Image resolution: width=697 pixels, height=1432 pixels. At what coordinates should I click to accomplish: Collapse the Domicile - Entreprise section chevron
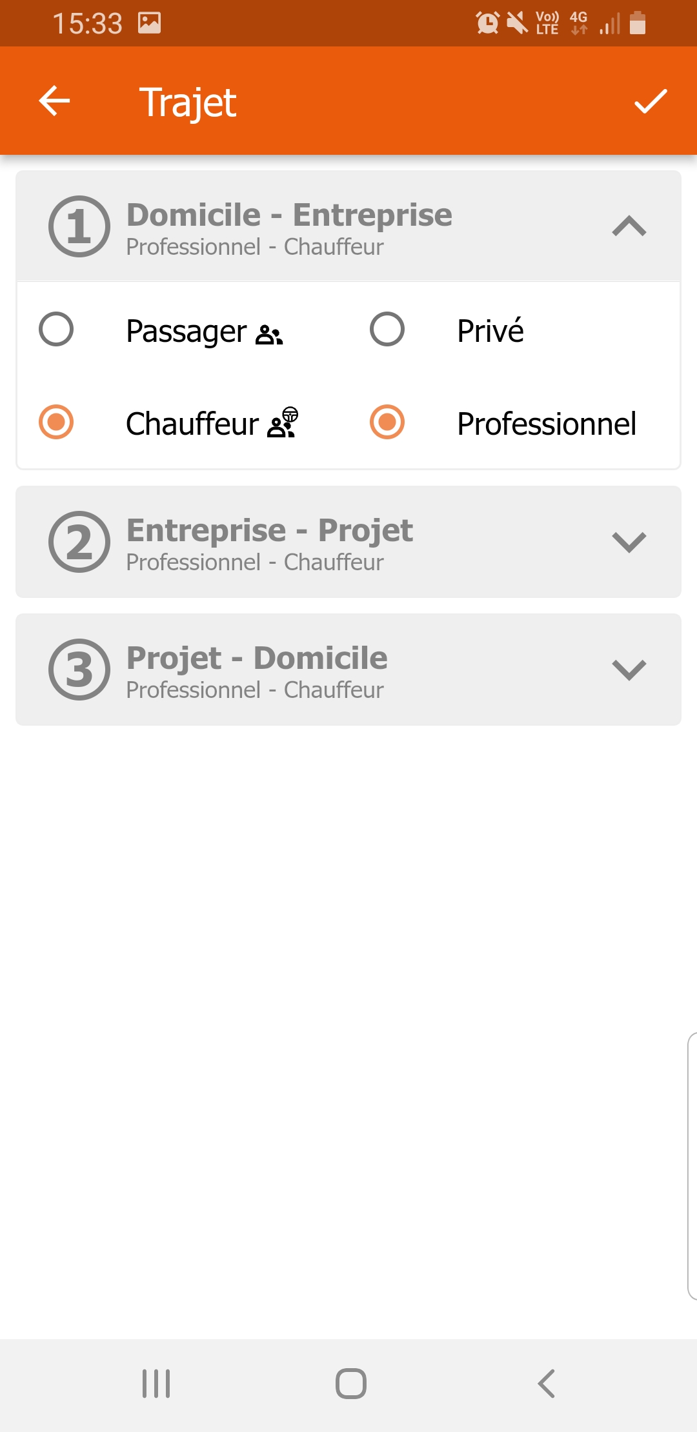[x=629, y=226]
